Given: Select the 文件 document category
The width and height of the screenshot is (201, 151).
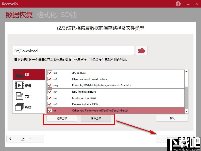Looking at the screenshot, I should [29, 96].
